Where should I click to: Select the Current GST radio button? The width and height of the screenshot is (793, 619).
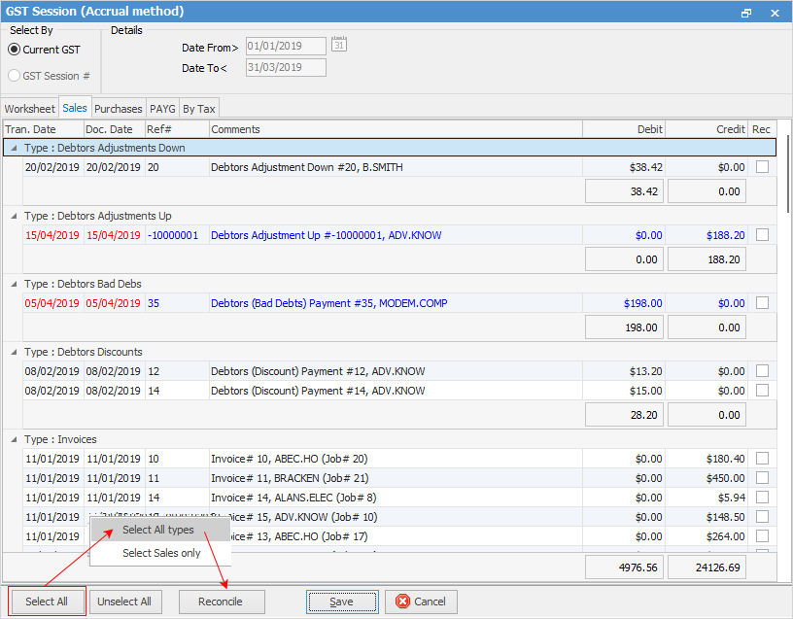point(15,50)
